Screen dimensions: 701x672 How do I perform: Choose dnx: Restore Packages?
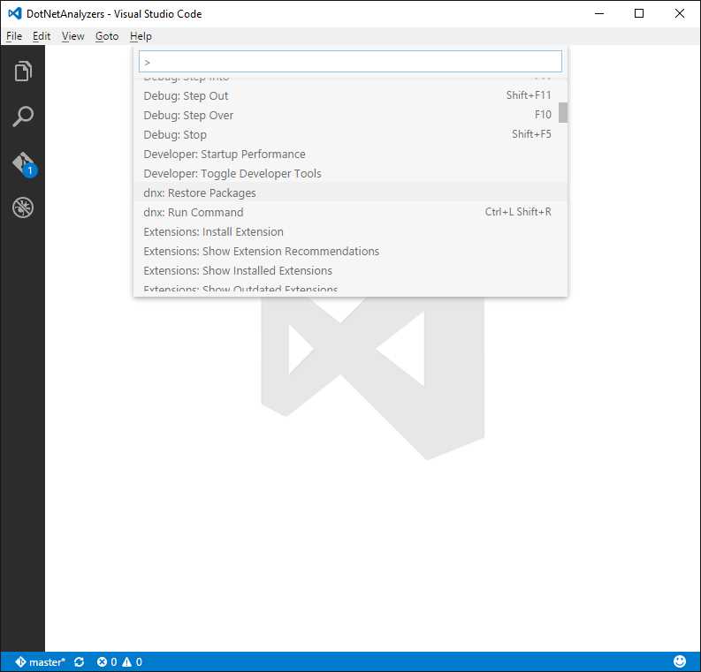click(350, 193)
